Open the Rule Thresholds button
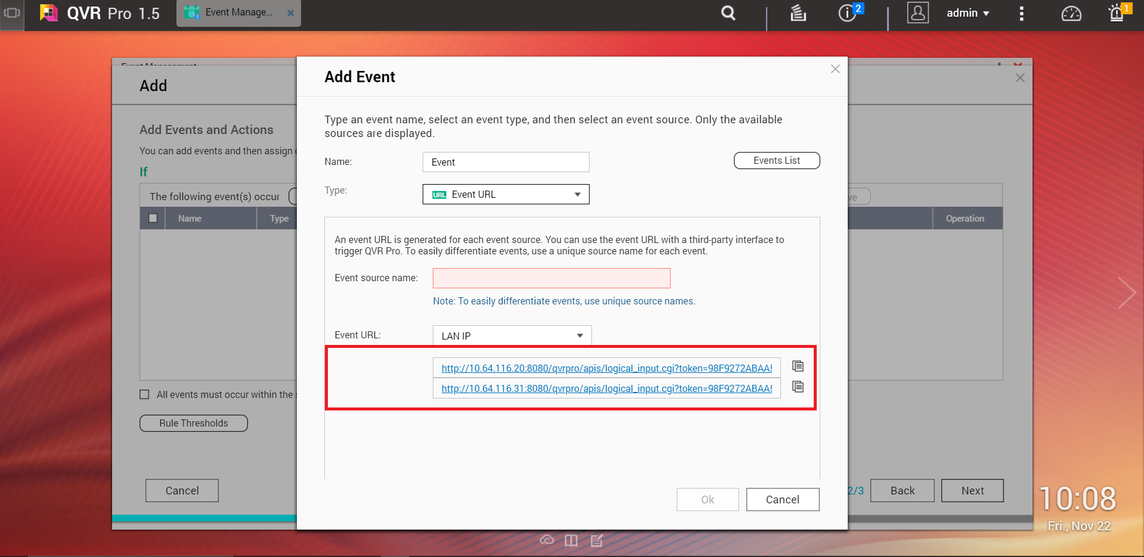The width and height of the screenshot is (1144, 557). [x=193, y=423]
